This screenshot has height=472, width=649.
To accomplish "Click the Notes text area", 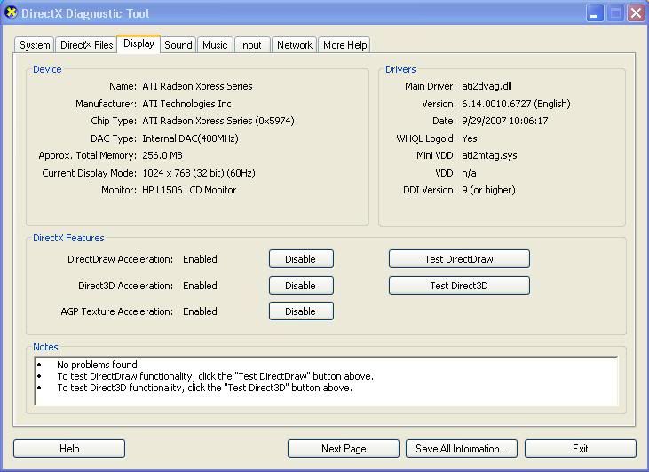I will [326, 381].
